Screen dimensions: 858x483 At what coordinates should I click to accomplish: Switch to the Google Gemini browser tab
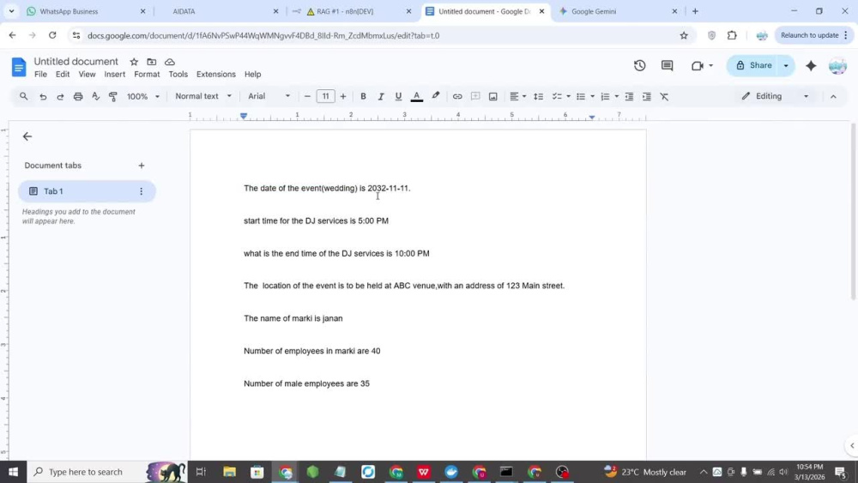coord(618,11)
